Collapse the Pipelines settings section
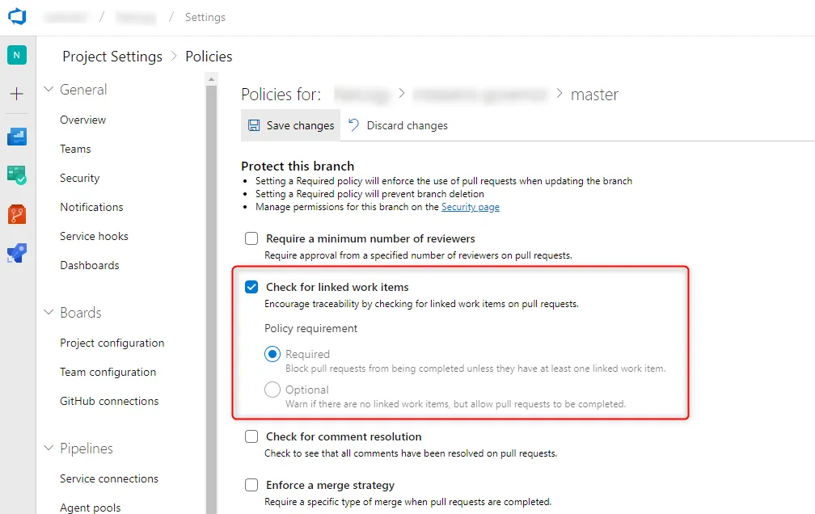The height and width of the screenshot is (514, 815). coord(49,449)
